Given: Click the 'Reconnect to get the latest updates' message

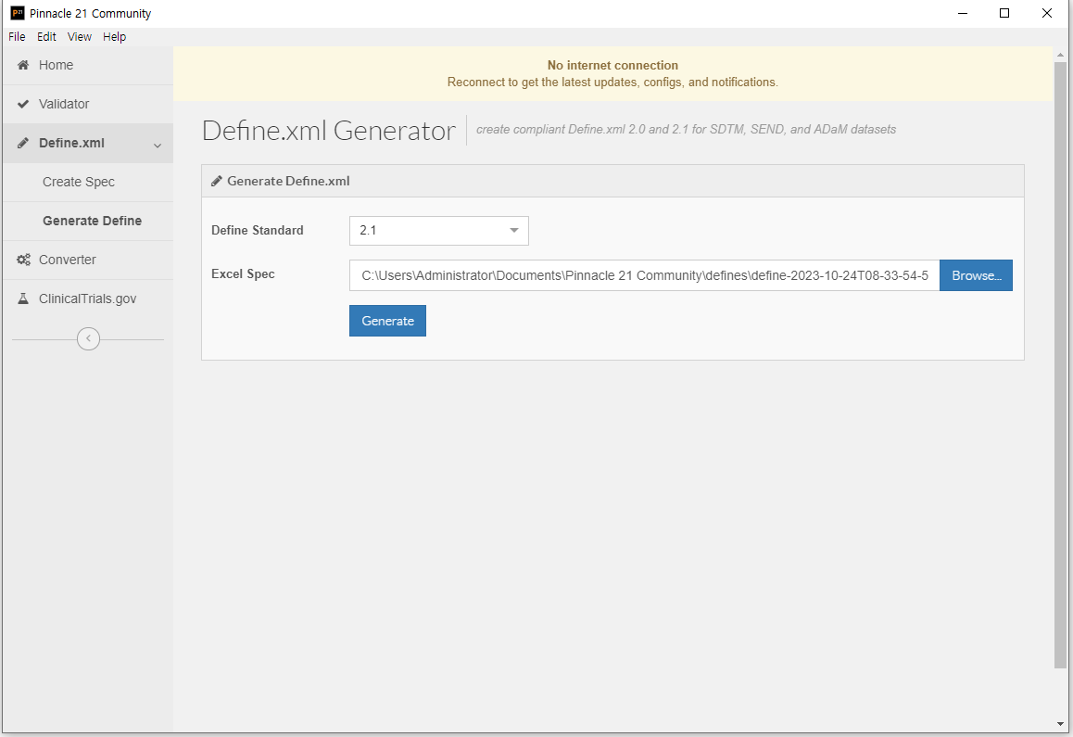Looking at the screenshot, I should [x=612, y=83].
